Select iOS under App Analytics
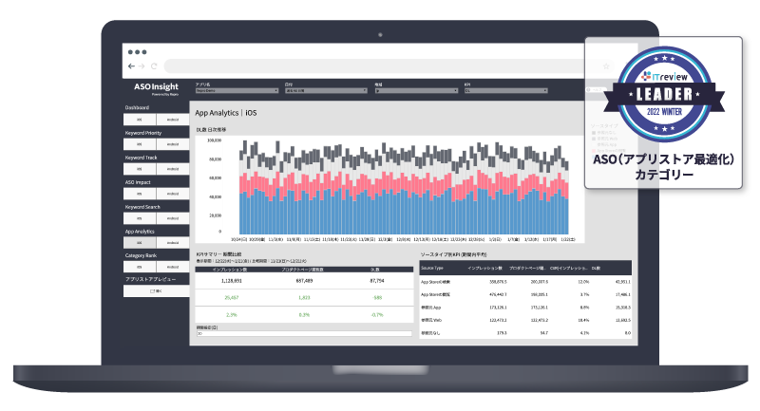This screenshot has width=760, height=411. (140, 243)
